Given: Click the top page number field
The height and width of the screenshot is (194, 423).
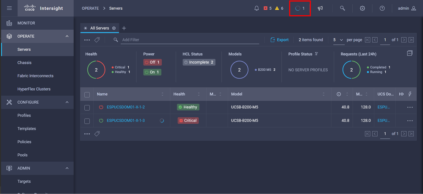Looking at the screenshot, I should (x=385, y=40).
